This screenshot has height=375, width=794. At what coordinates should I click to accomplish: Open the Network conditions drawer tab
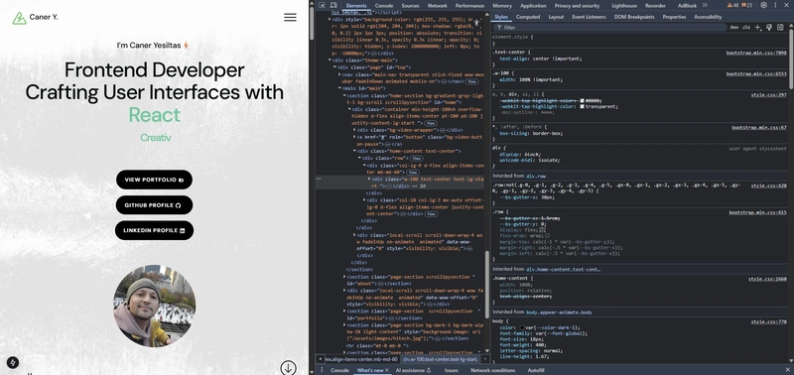pos(492,370)
